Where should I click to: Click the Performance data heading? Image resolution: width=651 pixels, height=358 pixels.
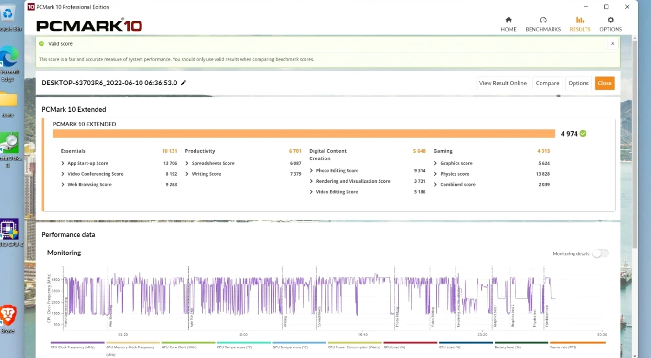click(68, 234)
